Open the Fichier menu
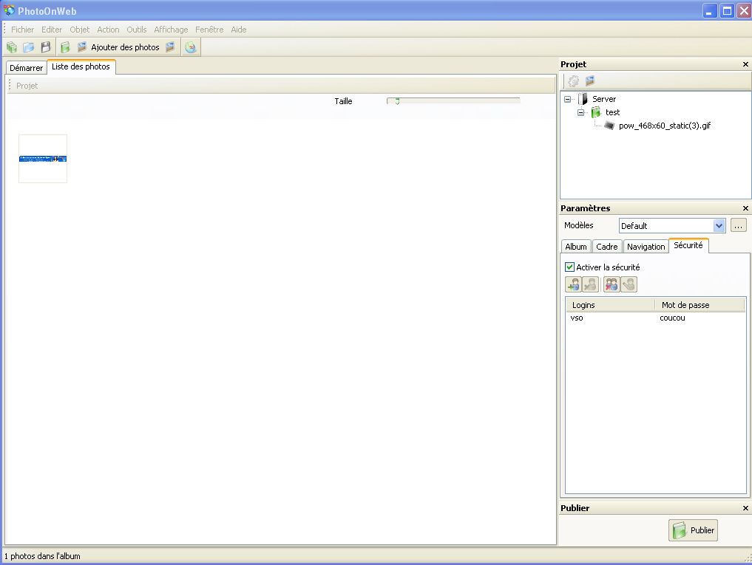The height and width of the screenshot is (565, 752). pos(22,30)
